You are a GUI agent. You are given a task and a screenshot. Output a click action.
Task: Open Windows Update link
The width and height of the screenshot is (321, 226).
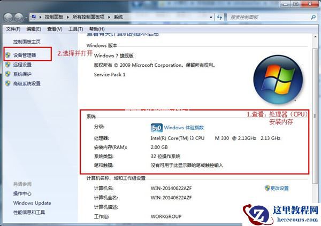tap(32, 203)
